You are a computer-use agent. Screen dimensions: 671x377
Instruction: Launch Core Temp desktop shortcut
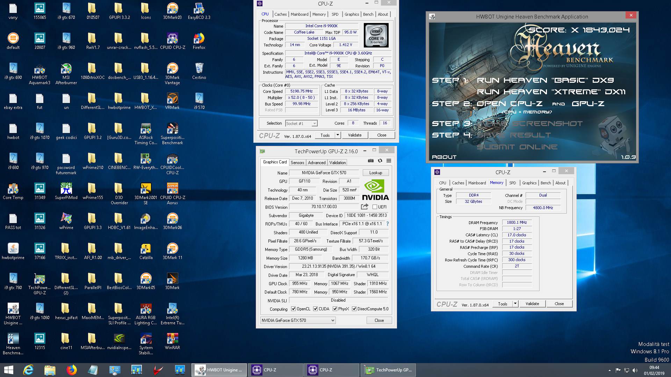pyautogui.click(x=13, y=191)
